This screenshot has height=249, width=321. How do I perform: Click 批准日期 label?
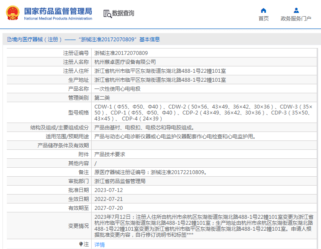click(78, 190)
